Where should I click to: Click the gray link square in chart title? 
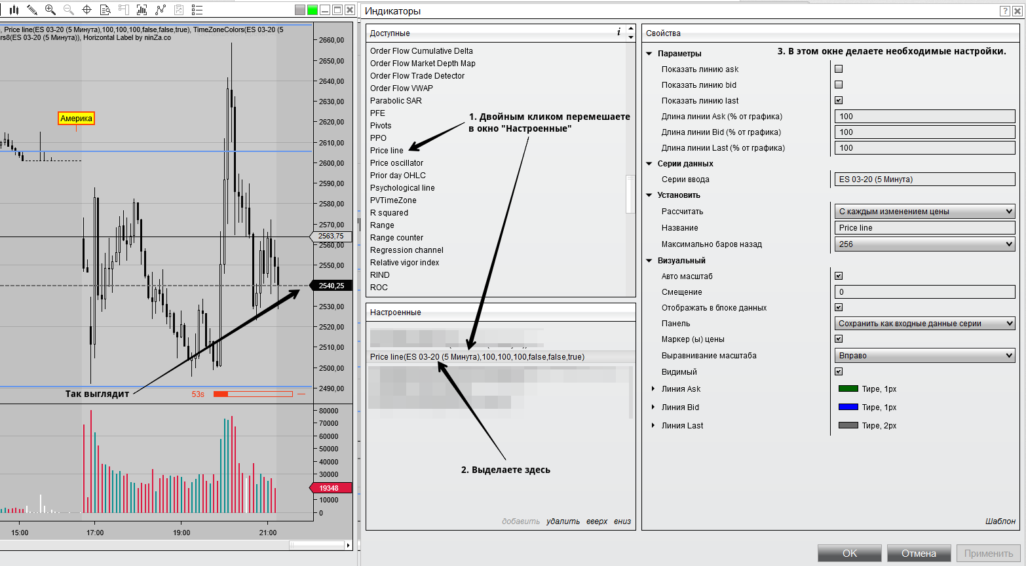[x=300, y=10]
